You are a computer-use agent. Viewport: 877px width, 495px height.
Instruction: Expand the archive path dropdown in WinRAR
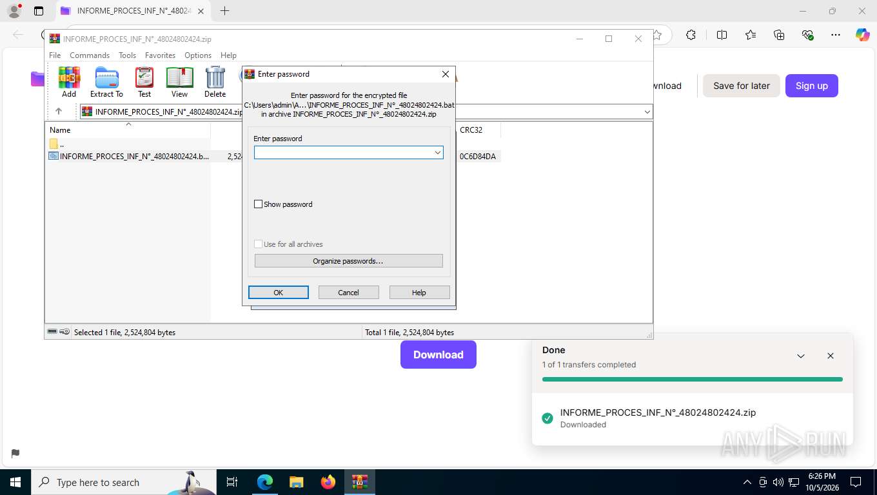[x=647, y=112]
